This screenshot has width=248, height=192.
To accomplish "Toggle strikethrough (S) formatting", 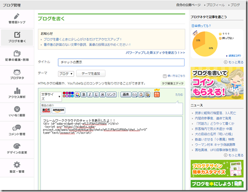I will (x=102, y=94).
